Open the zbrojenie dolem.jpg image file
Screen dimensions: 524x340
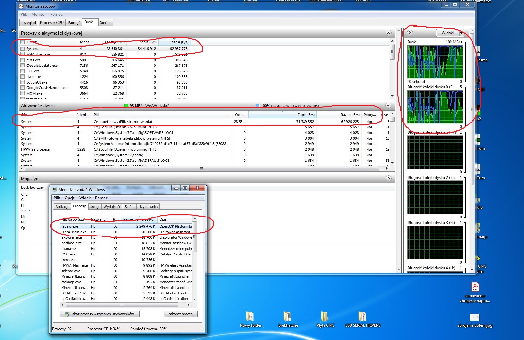(x=474, y=317)
